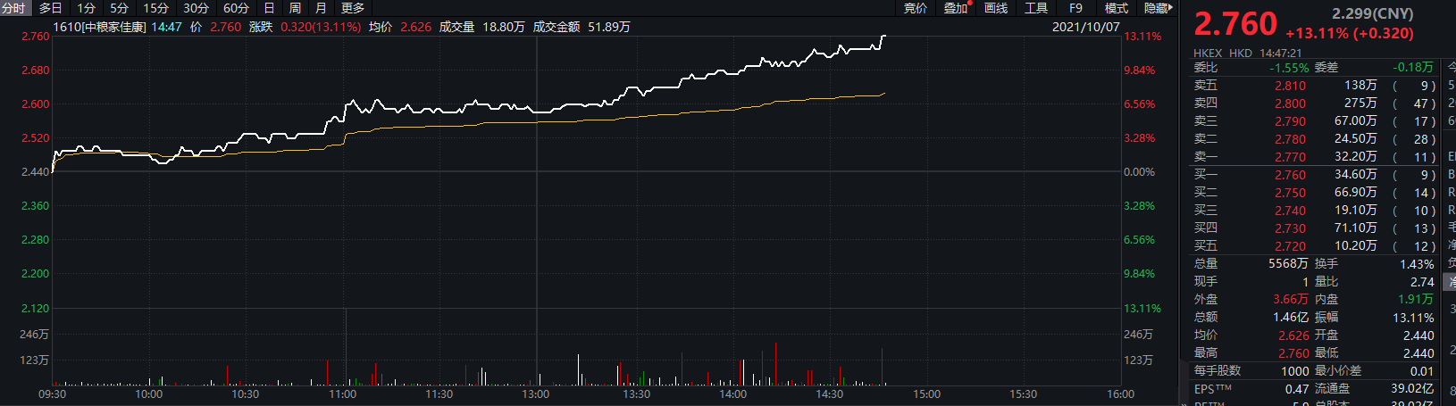Click stock name 1610[中粮家佳康]
The image size is (1456, 406).
[x=100, y=27]
